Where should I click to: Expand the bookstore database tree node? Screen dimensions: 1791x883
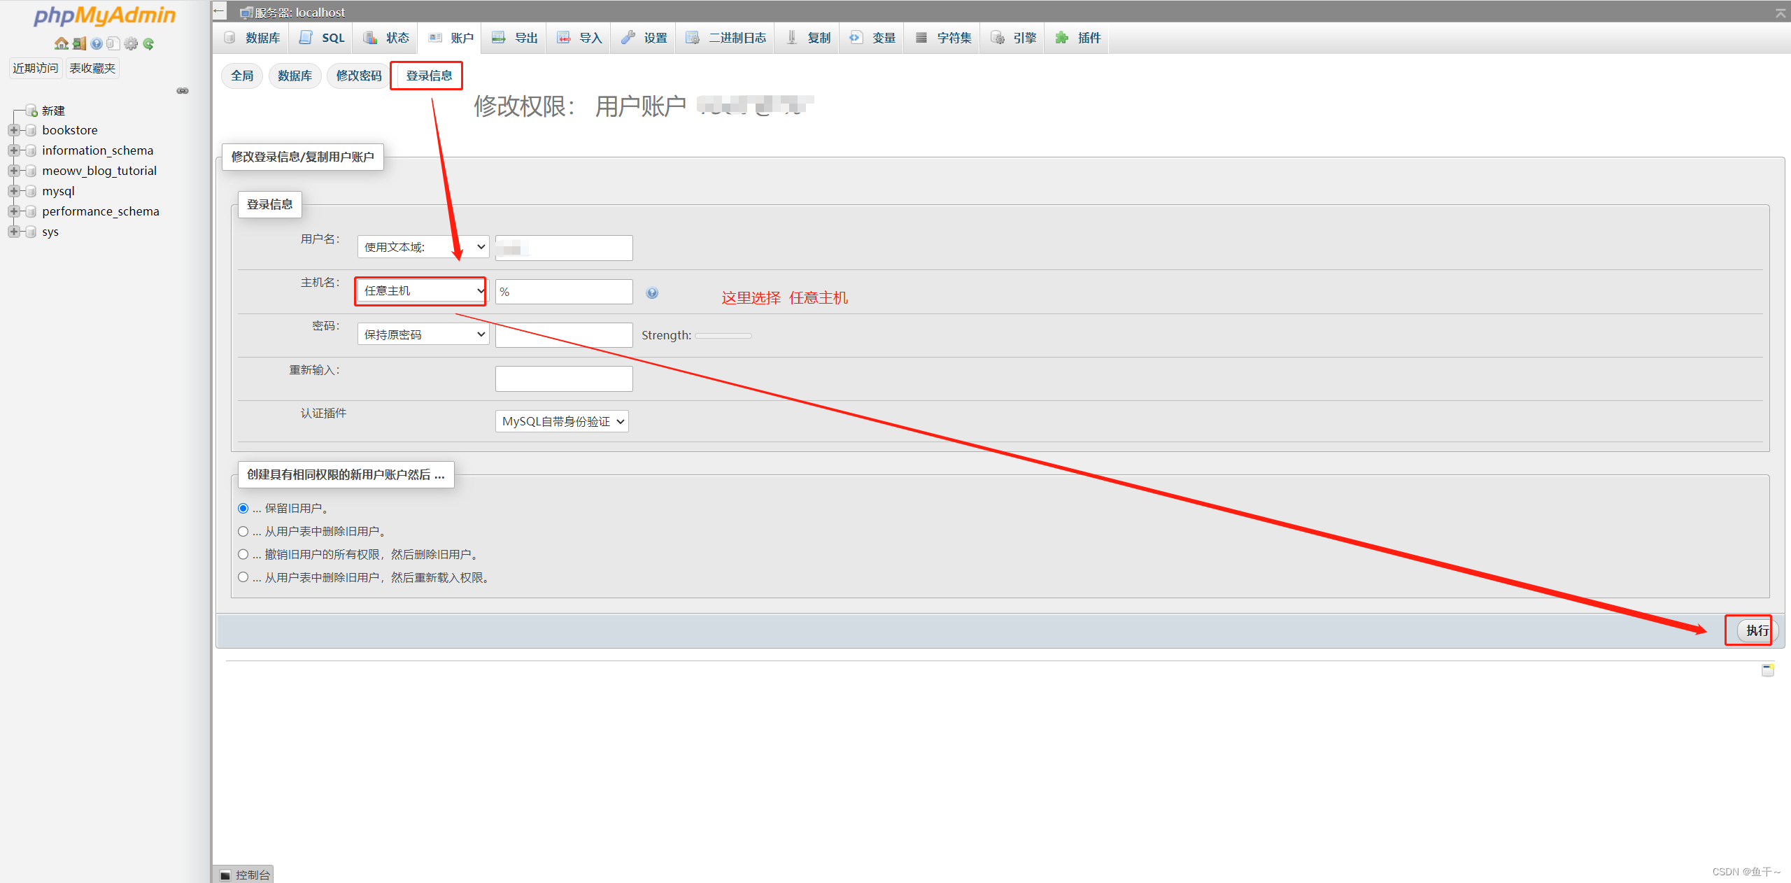pos(13,130)
